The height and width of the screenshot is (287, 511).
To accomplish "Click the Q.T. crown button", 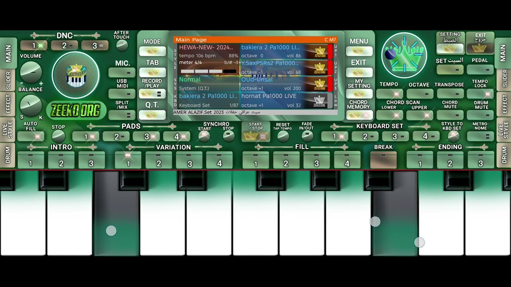I will 153,115.
